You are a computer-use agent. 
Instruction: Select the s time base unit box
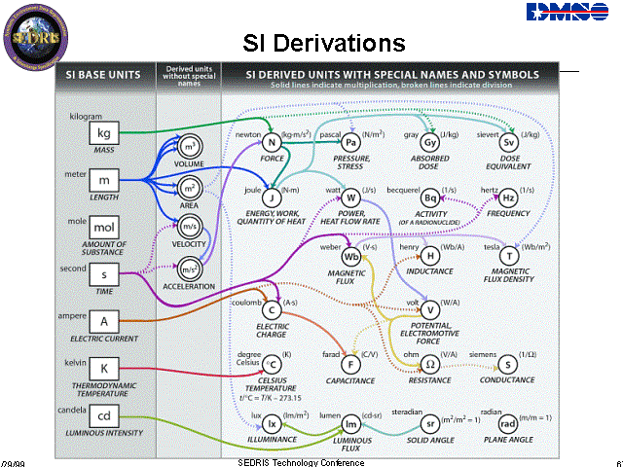coord(104,274)
